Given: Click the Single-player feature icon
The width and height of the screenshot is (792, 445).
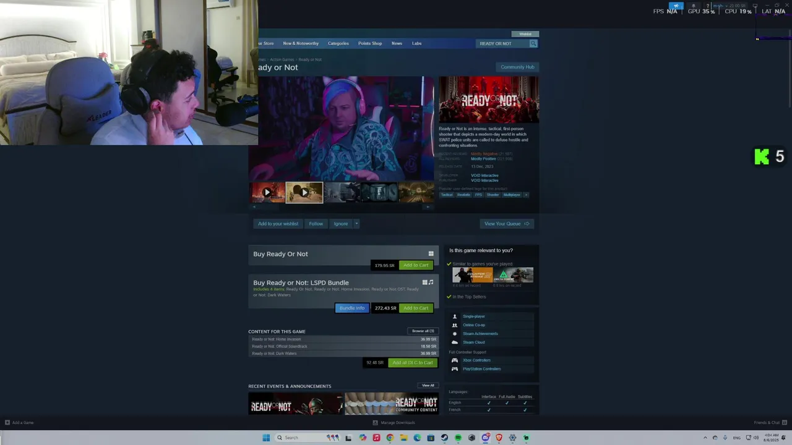Looking at the screenshot, I should [455, 316].
